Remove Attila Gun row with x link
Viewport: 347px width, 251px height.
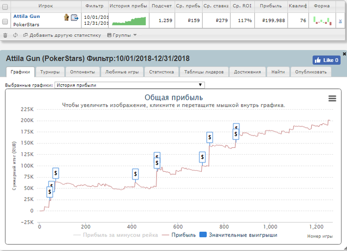[340, 21]
